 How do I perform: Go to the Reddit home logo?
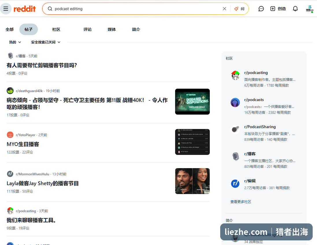tap(25, 9)
